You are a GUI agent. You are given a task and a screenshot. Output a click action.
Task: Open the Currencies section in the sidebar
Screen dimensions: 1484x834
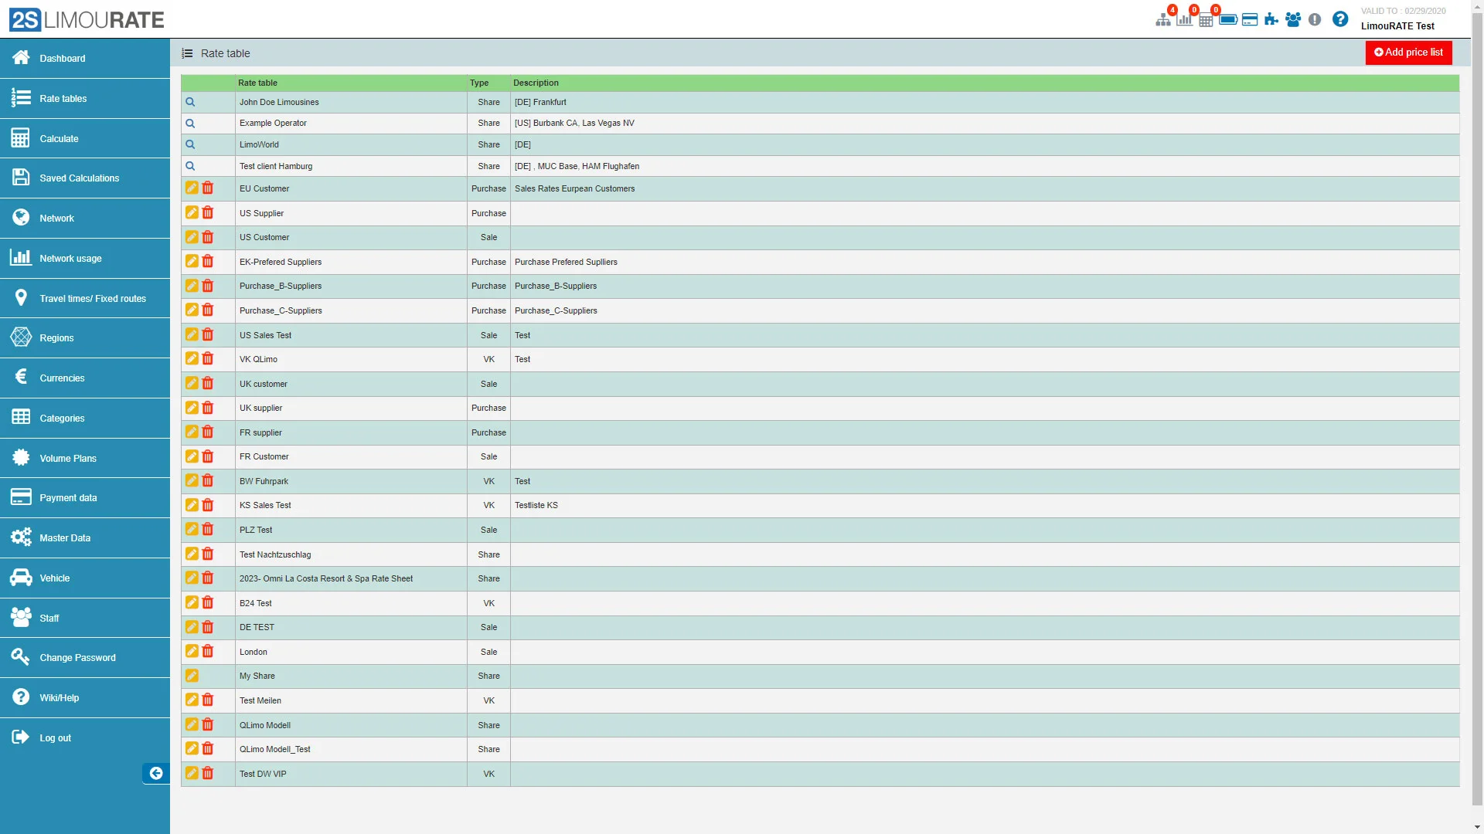(x=62, y=378)
